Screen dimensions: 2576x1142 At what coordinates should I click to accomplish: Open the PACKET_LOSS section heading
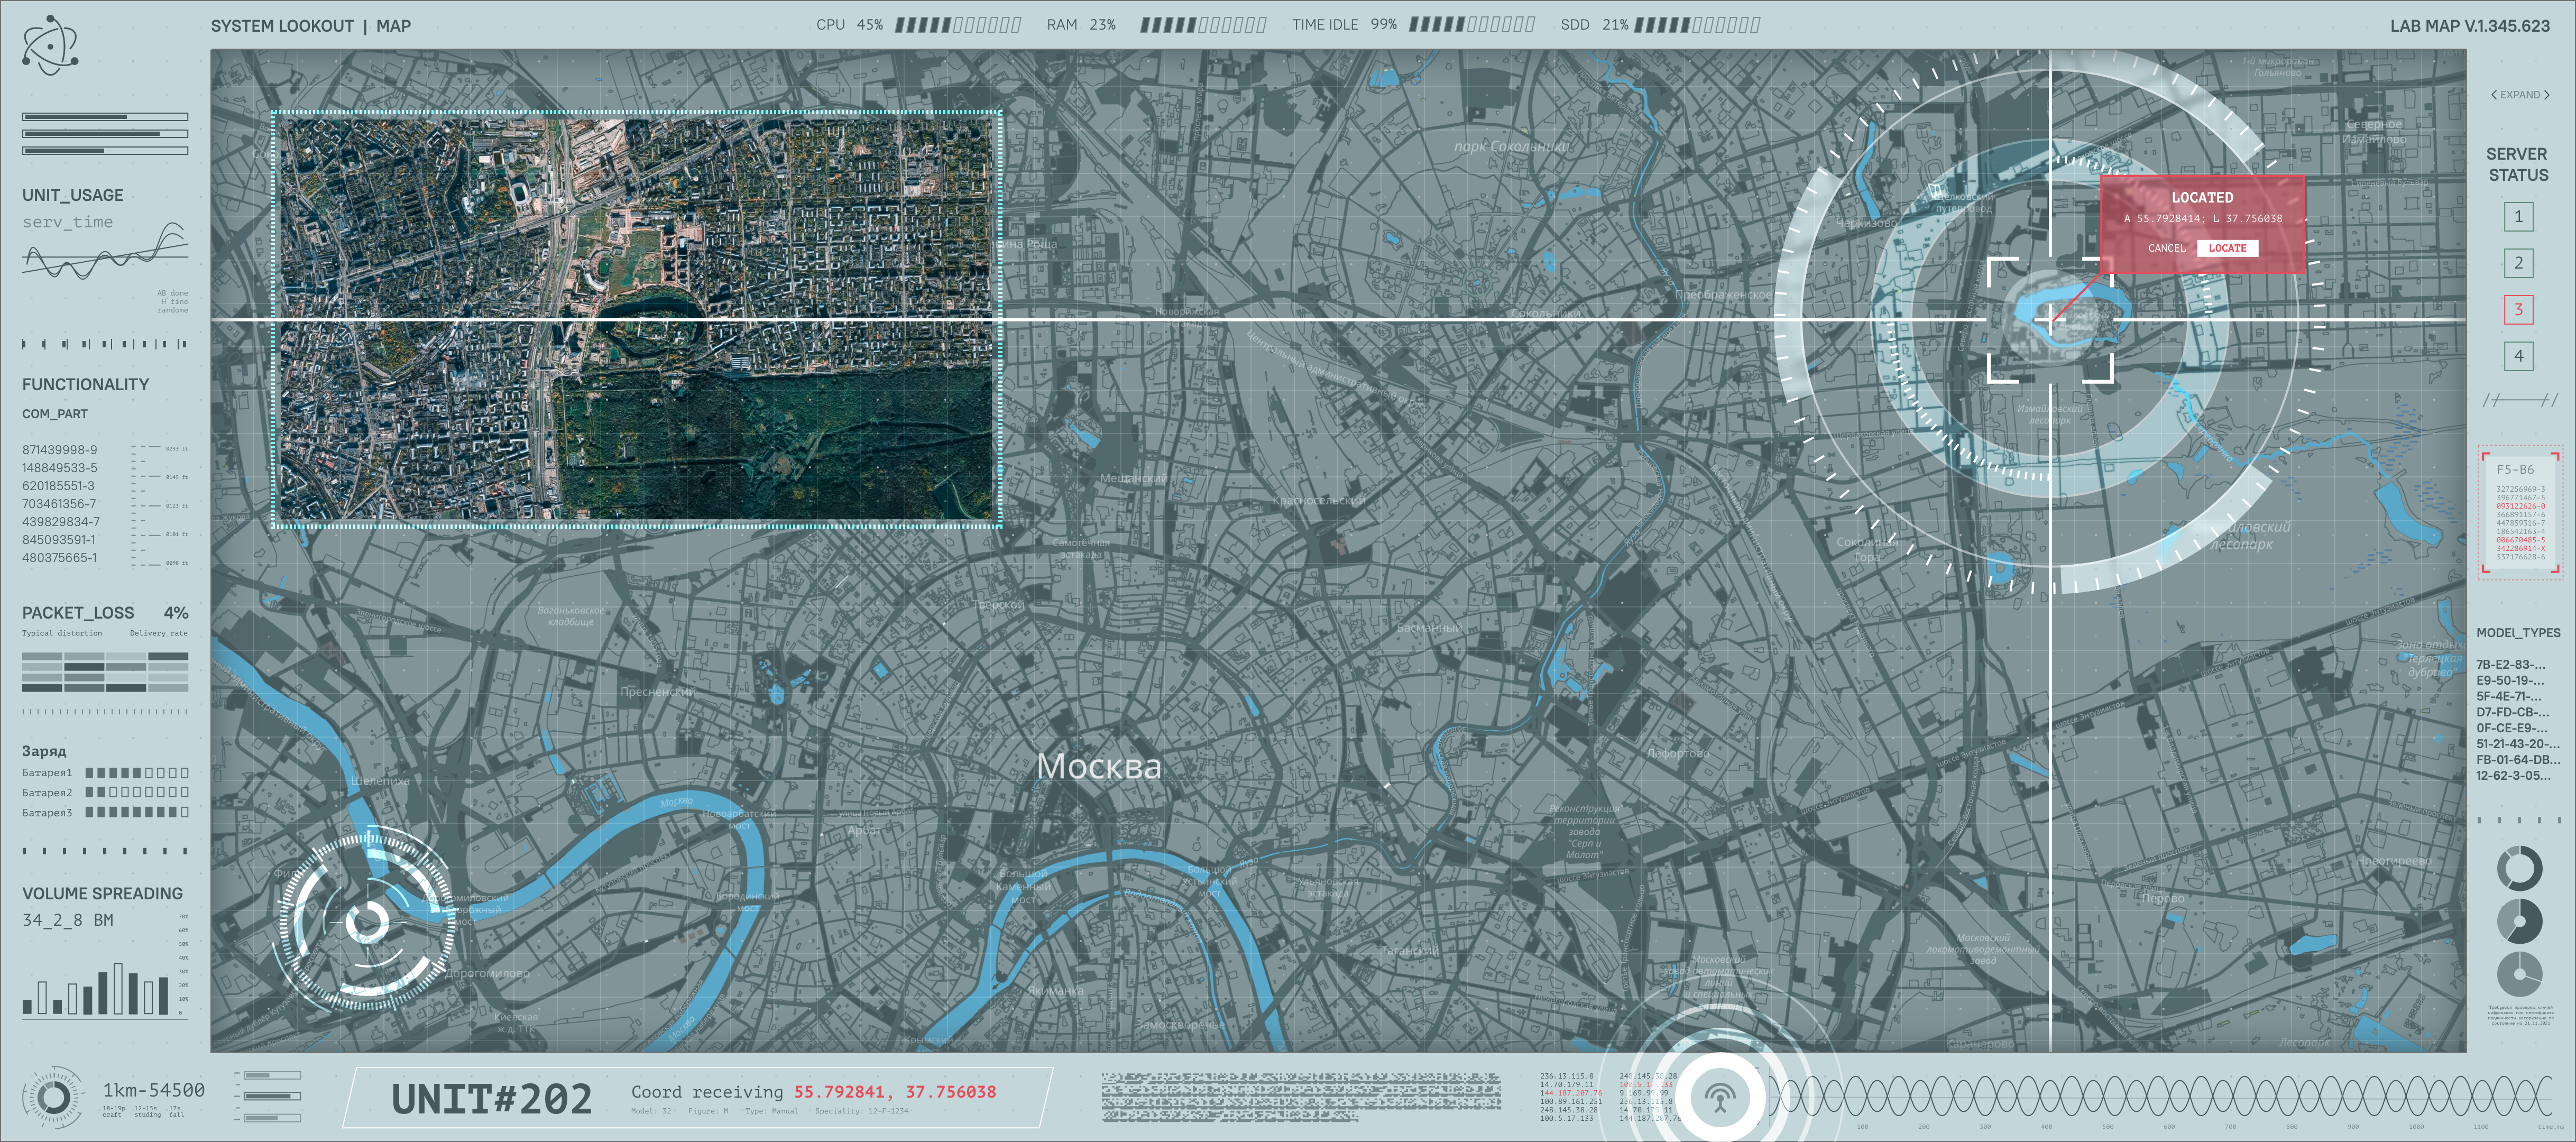(x=78, y=613)
